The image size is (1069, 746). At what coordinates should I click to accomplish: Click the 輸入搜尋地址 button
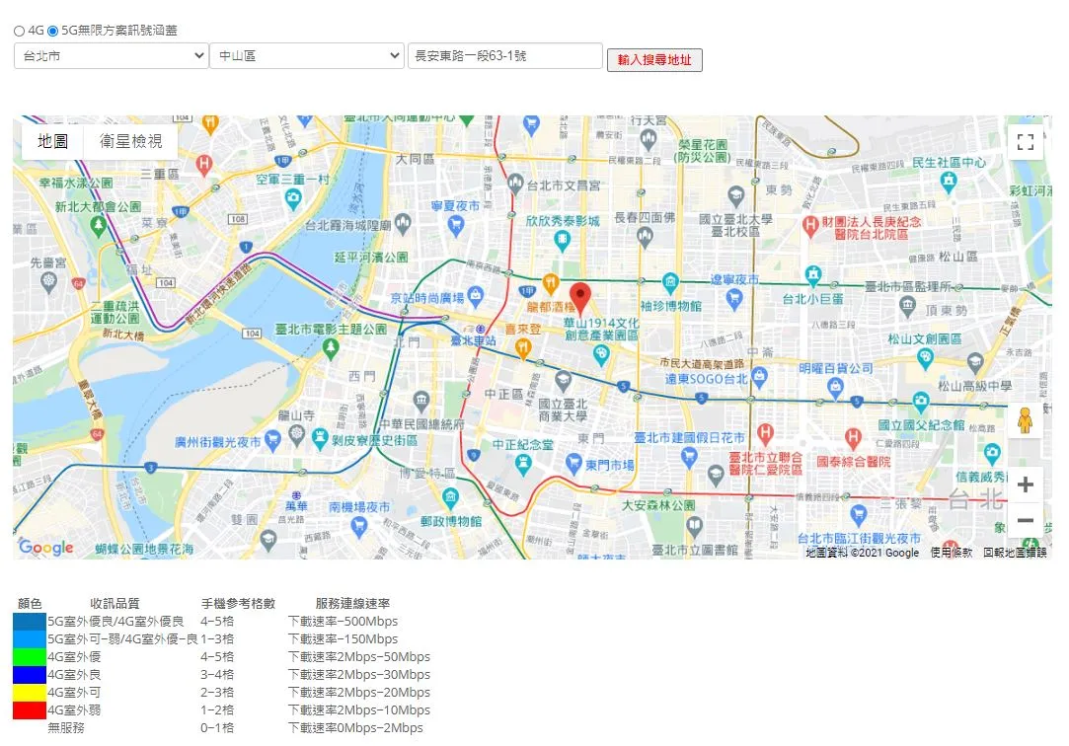654,60
